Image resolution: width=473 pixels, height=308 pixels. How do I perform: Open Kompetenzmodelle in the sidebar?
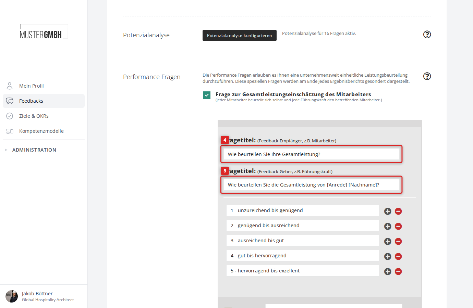[x=44, y=131]
